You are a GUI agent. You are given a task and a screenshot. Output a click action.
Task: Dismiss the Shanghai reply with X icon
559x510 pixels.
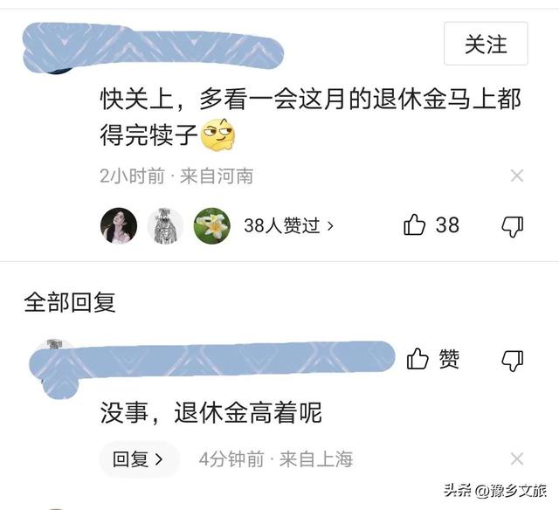point(517,458)
